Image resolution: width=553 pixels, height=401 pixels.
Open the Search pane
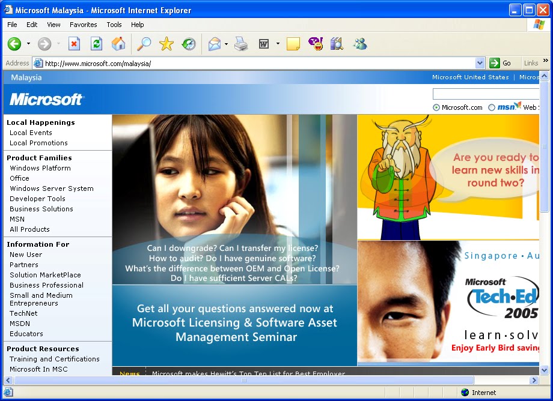(144, 44)
